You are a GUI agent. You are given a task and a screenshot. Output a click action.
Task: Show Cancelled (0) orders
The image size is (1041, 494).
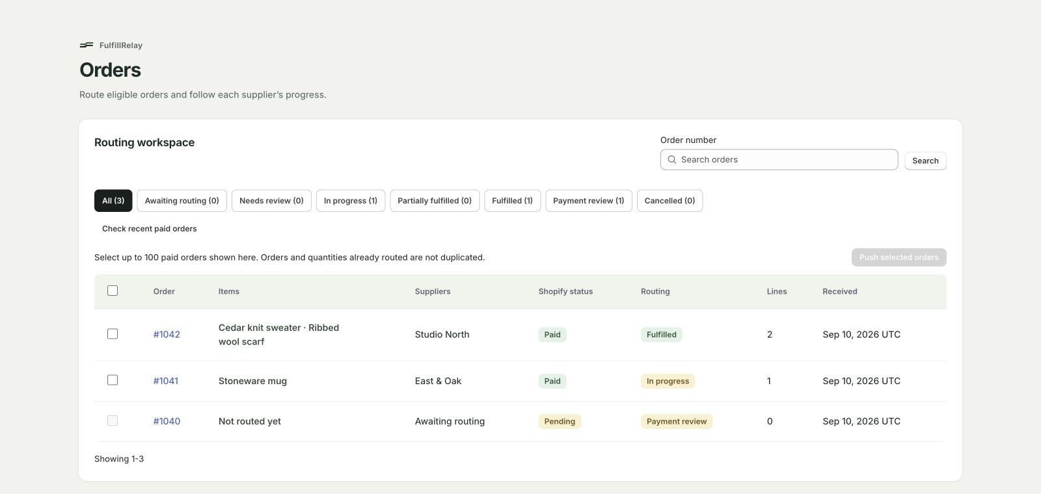(x=669, y=201)
